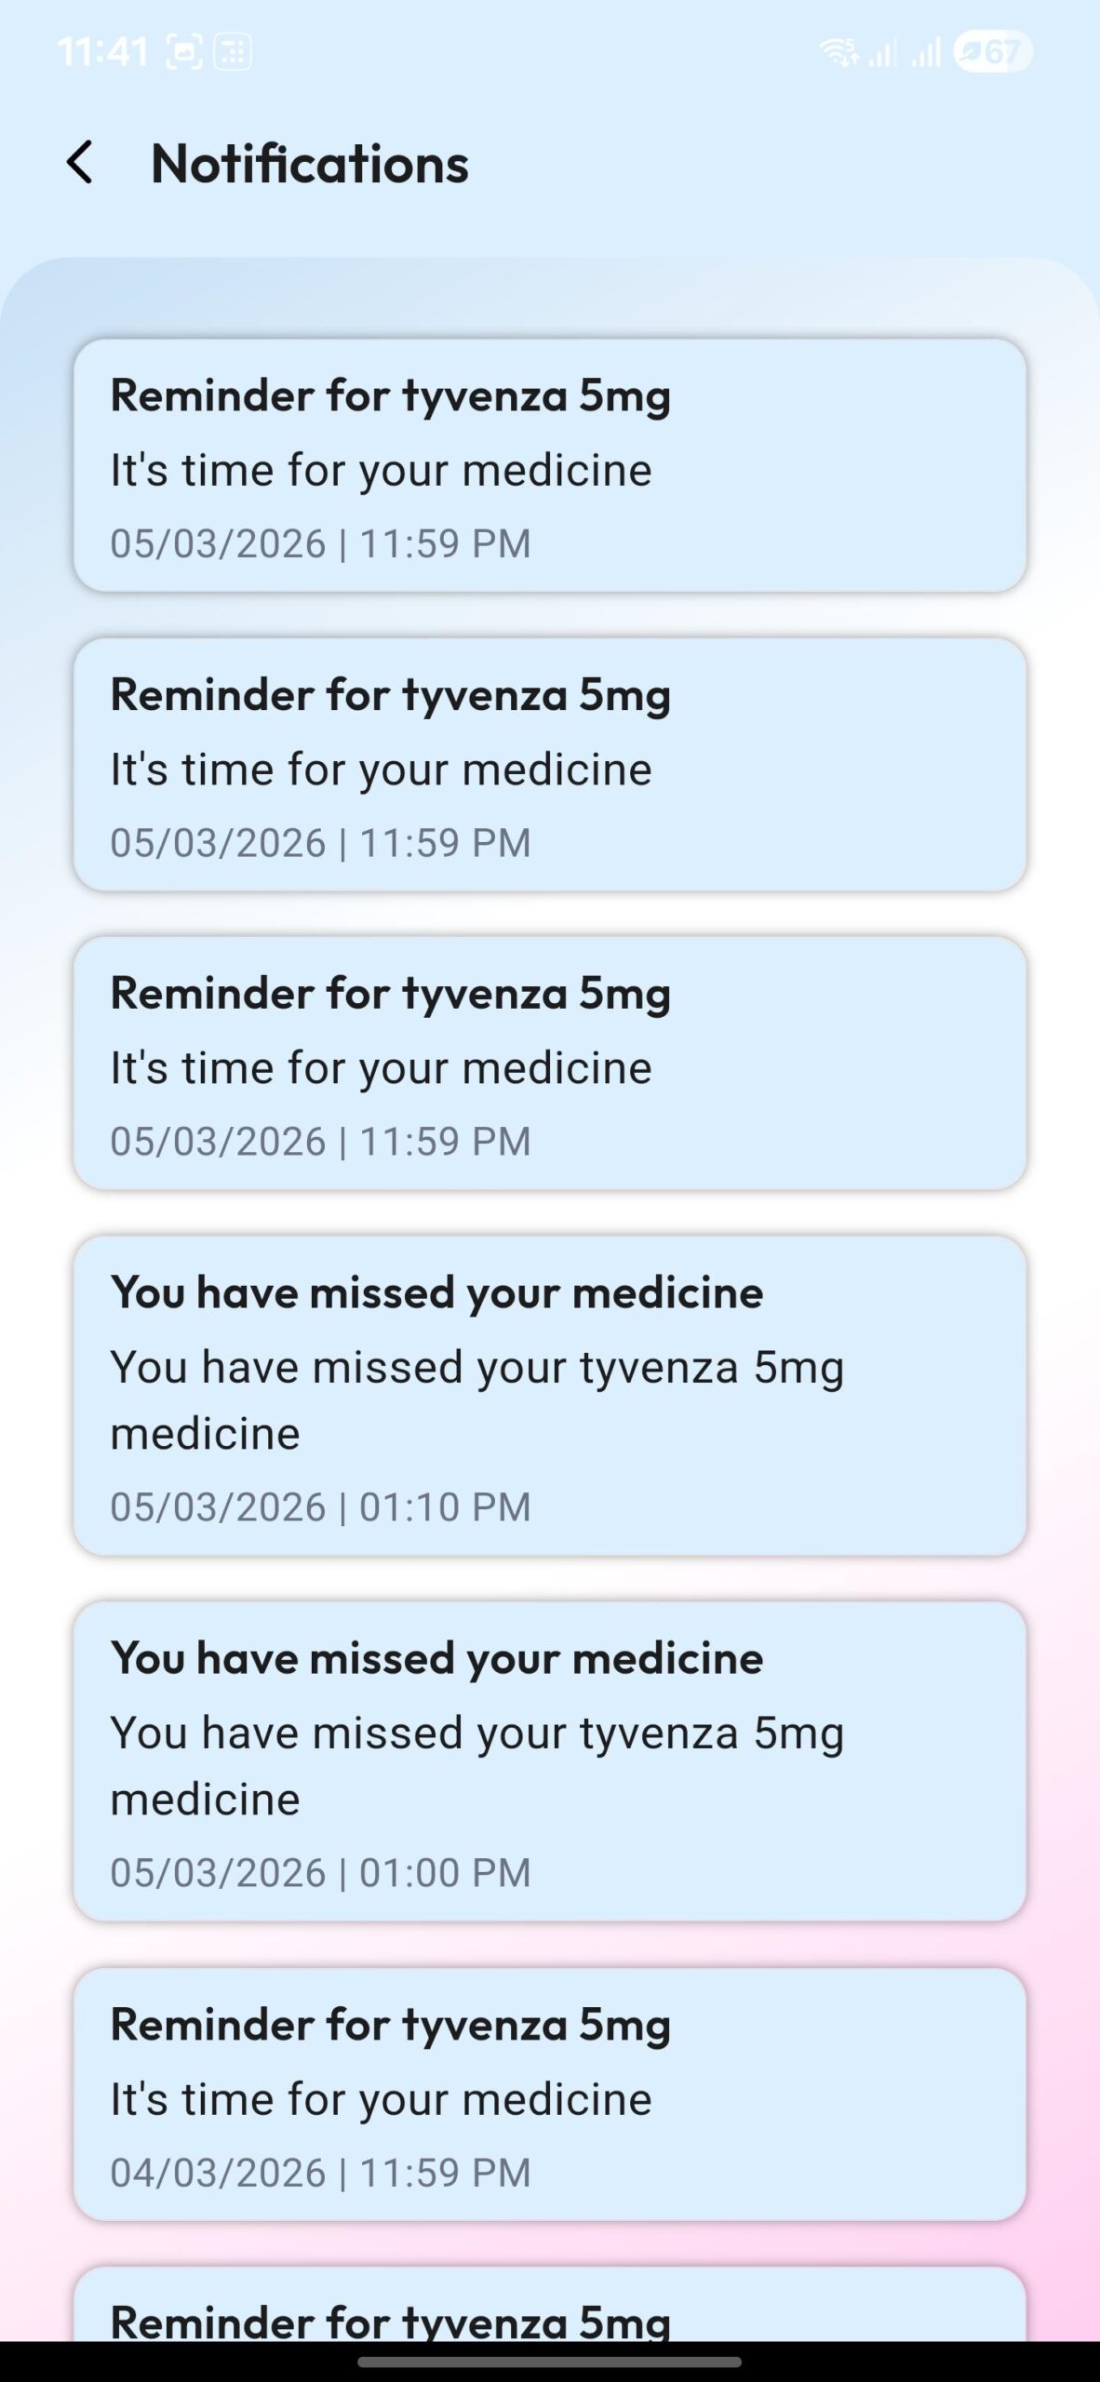Viewport: 1100px width, 2382px height.
Task: Tap the screen capture icon beside the clock
Action: pos(184,52)
